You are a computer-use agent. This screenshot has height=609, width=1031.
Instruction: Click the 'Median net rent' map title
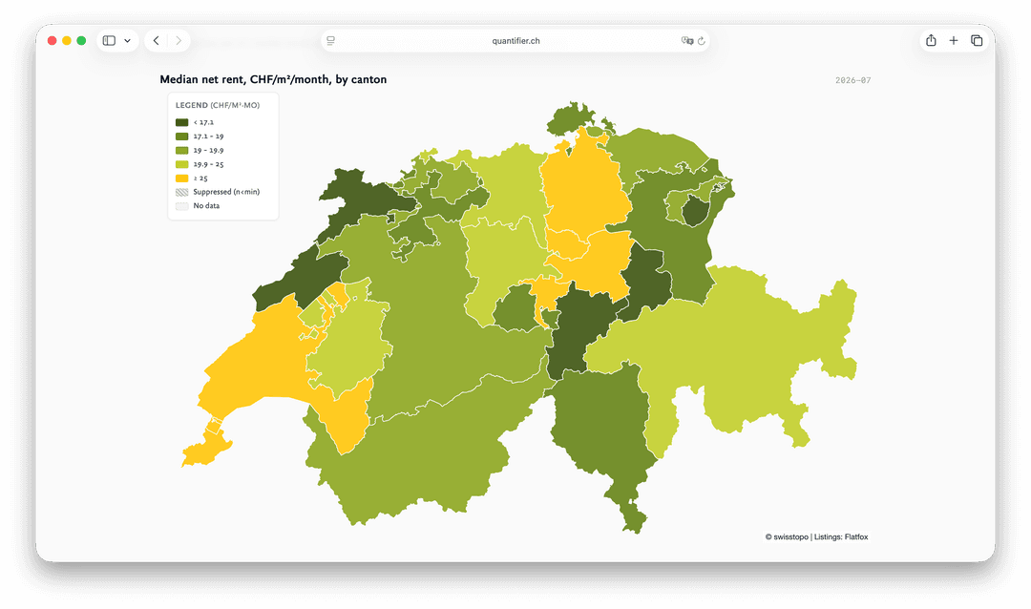(273, 79)
